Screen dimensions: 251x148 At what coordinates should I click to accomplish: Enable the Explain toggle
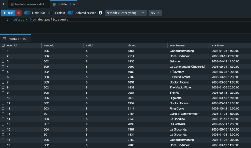point(50,13)
